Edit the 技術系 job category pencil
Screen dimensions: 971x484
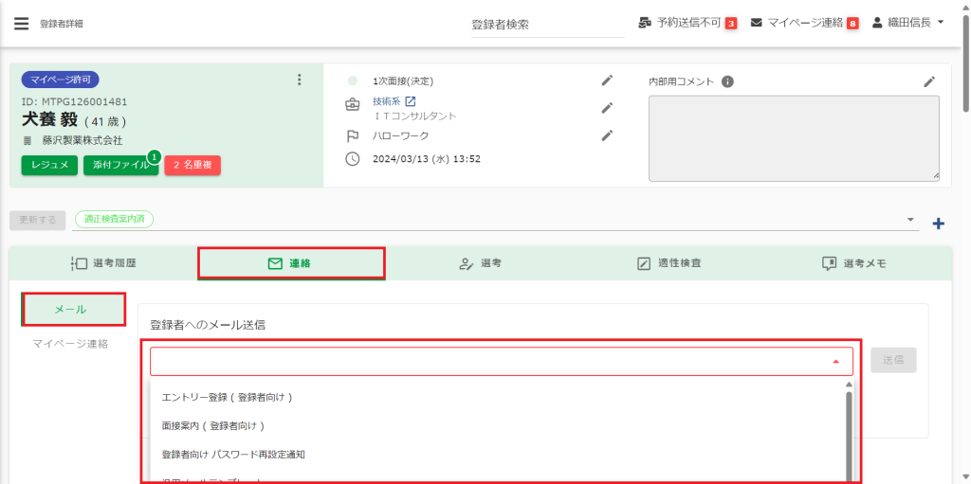tap(607, 108)
